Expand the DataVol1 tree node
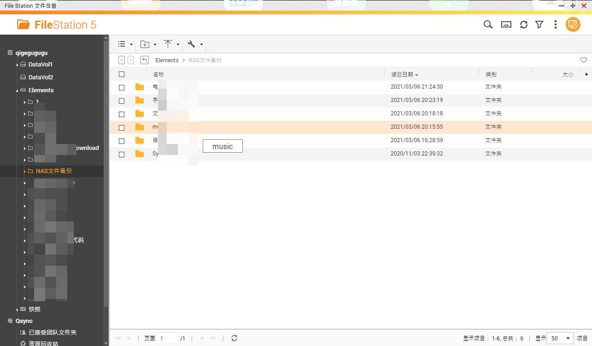Image resolution: width=592 pixels, height=346 pixels. click(x=17, y=65)
